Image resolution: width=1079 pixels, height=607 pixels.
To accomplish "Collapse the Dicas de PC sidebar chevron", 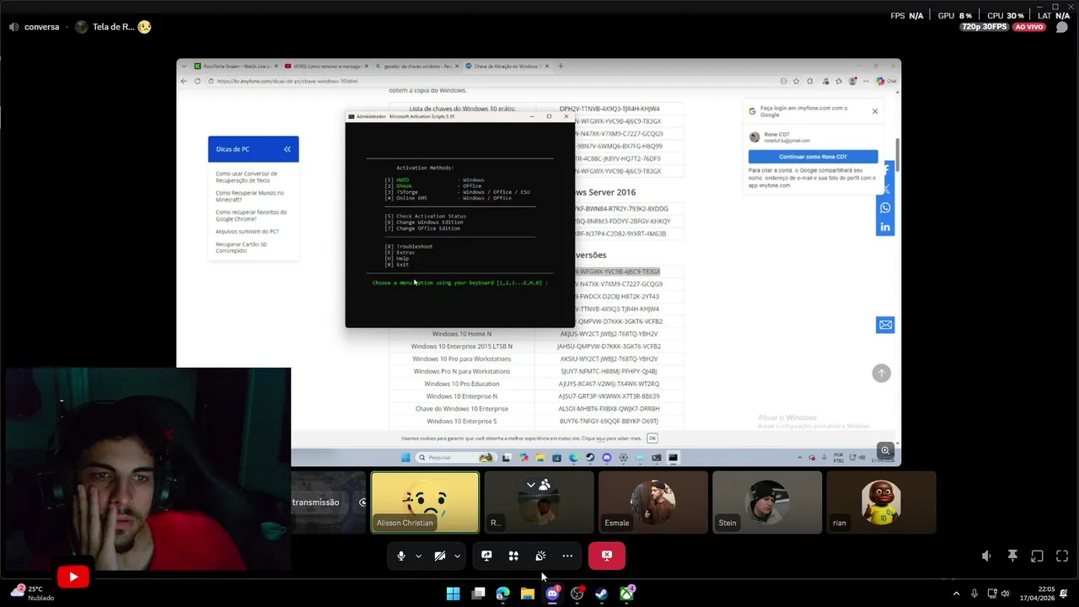I will (x=287, y=149).
